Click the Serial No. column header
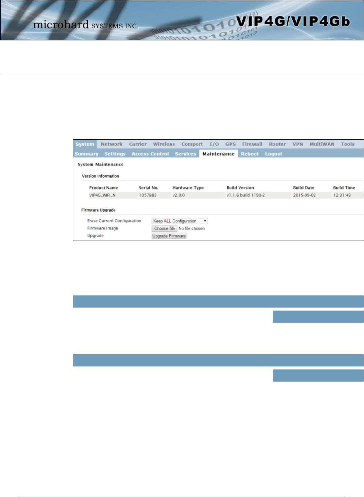 click(149, 188)
